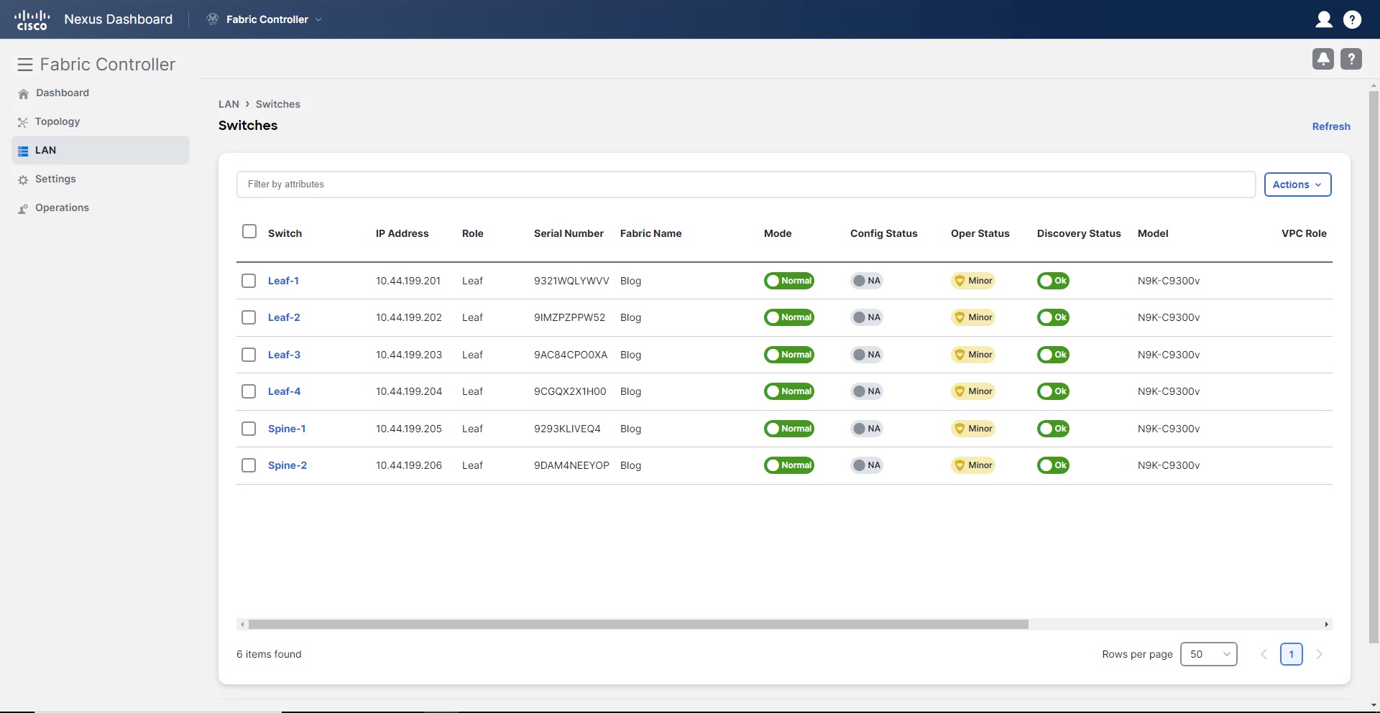The image size is (1380, 713).
Task: Check the Leaf-4 row checkbox
Action: [x=249, y=391]
